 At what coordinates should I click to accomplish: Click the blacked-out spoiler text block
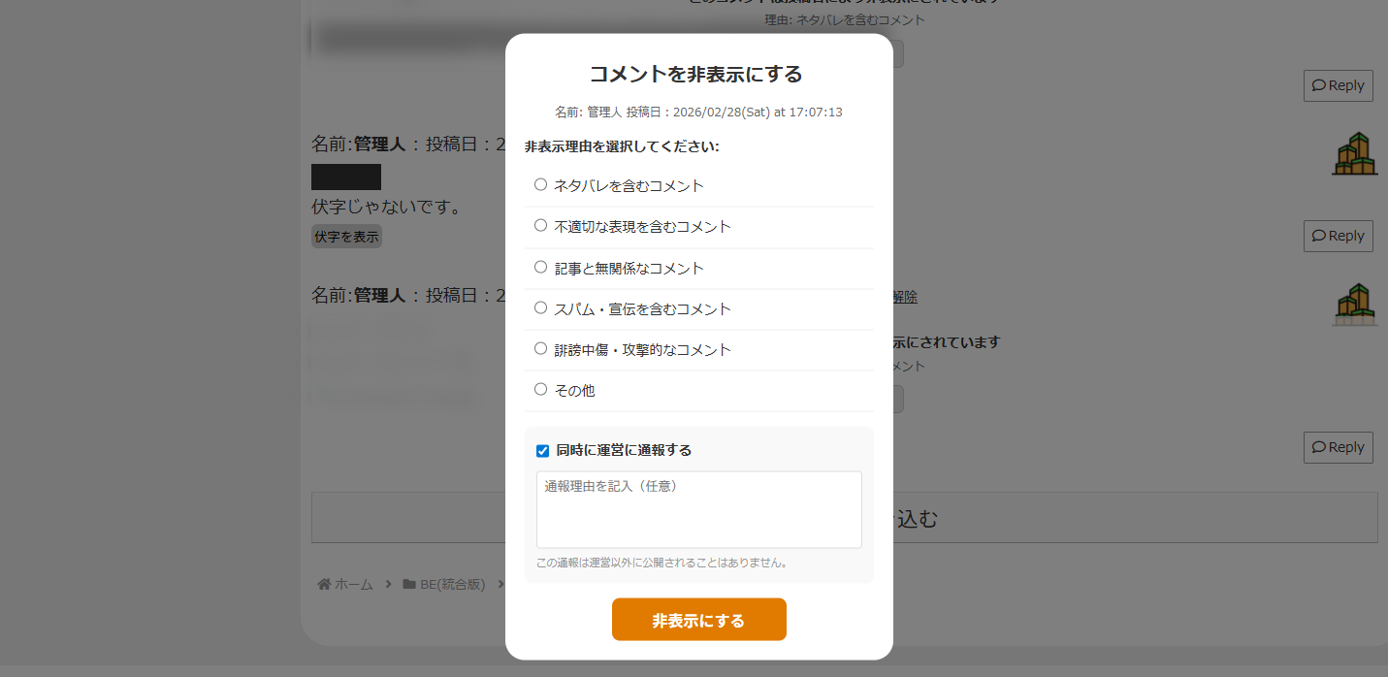(346, 177)
